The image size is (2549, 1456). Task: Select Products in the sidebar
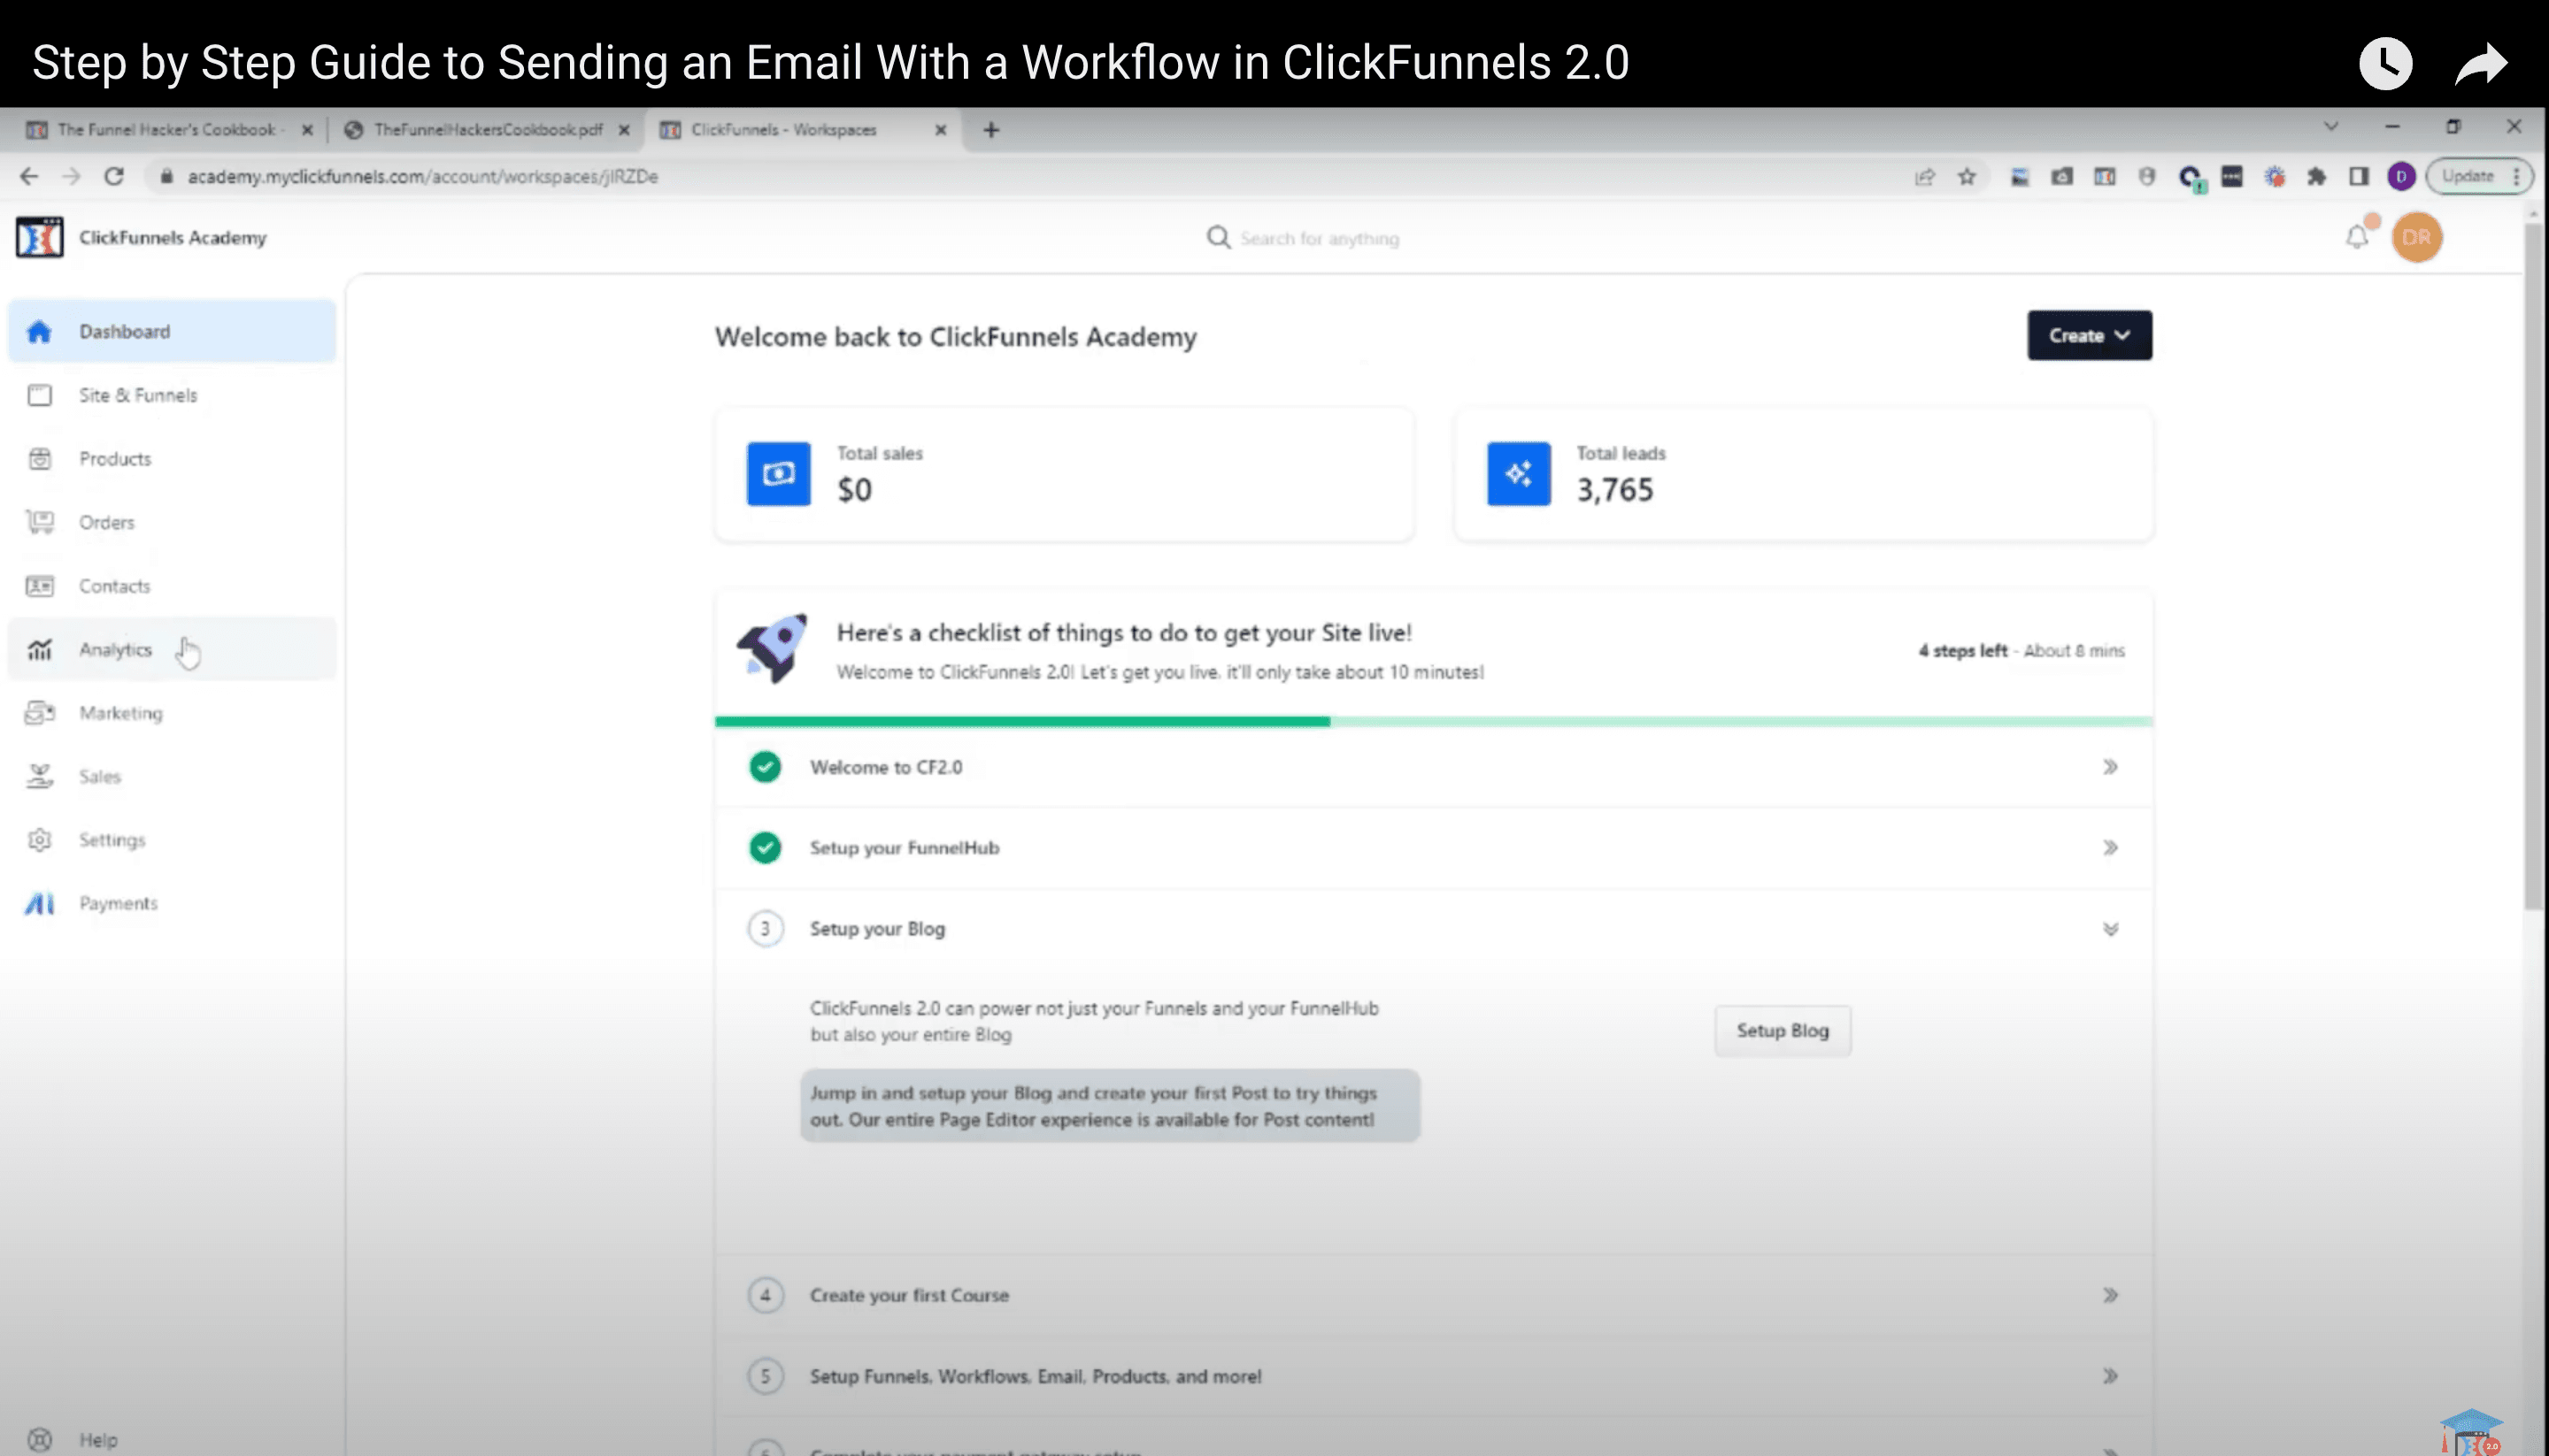(x=114, y=458)
